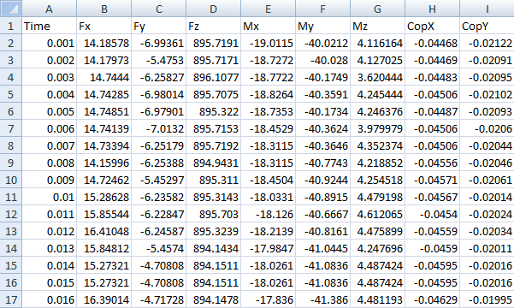Viewport: 514px width, 308px height.
Task: Select cell with value 4.116164
Action: pyautogui.click(x=378, y=43)
